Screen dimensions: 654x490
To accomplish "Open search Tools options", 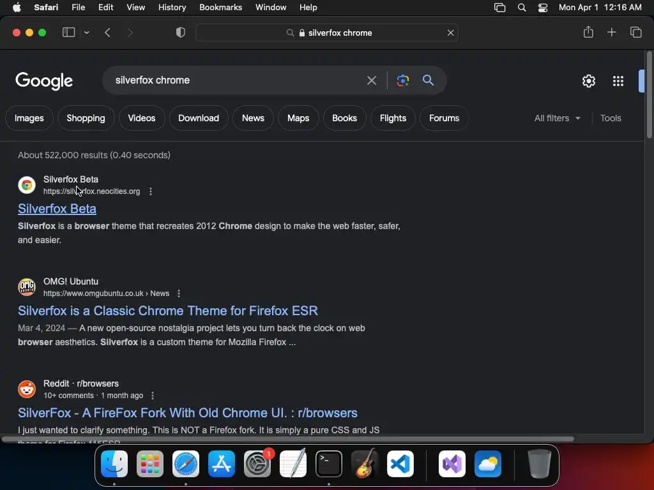I will tap(611, 118).
